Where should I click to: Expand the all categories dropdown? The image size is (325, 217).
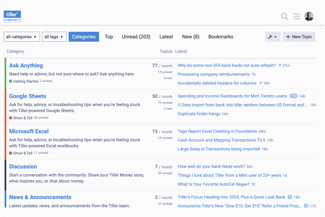click(x=22, y=37)
